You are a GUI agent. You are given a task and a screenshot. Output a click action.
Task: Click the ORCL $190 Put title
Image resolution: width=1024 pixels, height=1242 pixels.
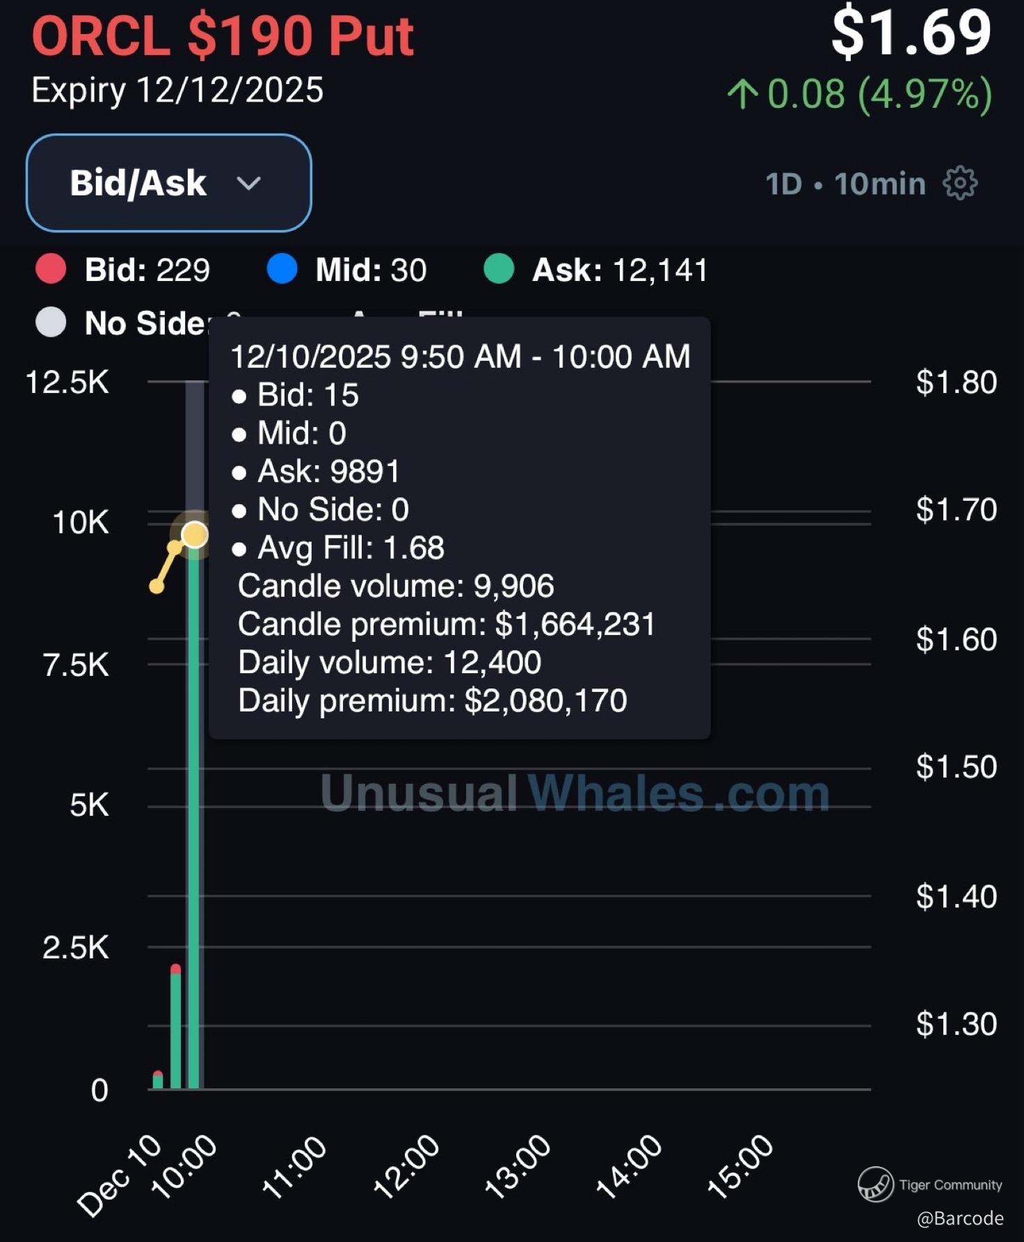pyautogui.click(x=223, y=36)
